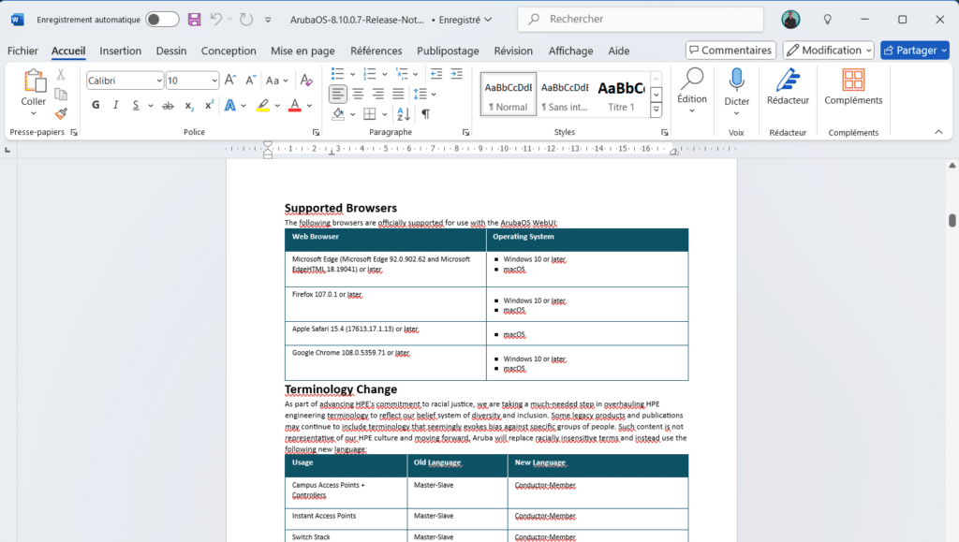Screen dimensions: 959x542
Task: Expand the borders dropdown arrow
Action: (x=384, y=114)
